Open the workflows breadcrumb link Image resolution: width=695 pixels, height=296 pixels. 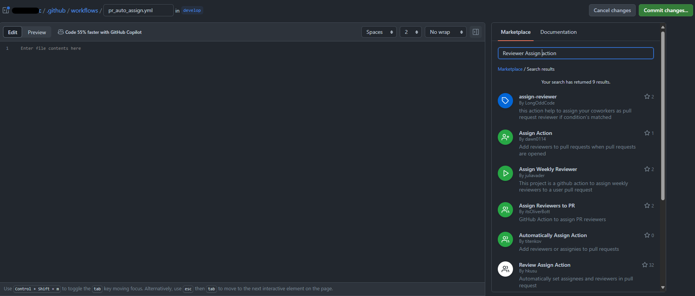tap(84, 10)
